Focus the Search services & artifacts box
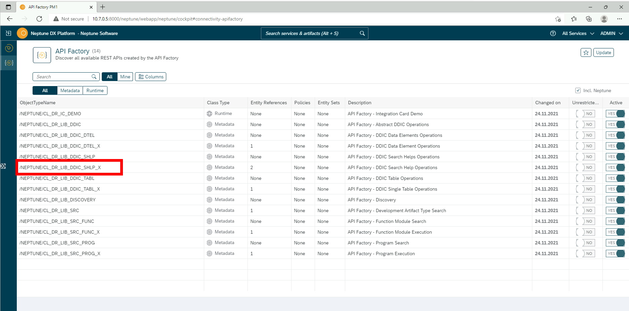The width and height of the screenshot is (629, 311). tap(314, 33)
